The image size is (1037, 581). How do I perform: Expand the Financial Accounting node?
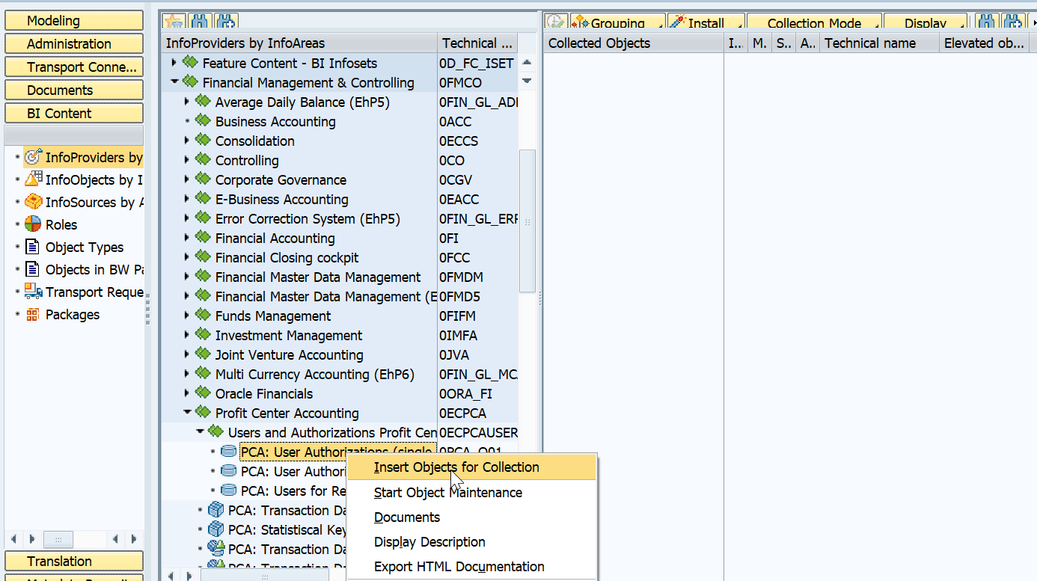tap(187, 238)
